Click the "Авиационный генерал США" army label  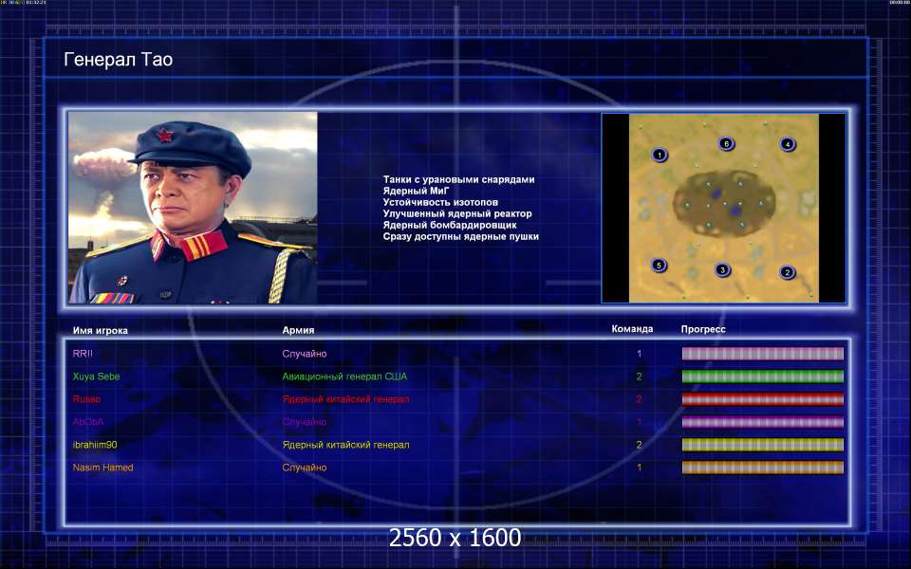click(x=344, y=376)
